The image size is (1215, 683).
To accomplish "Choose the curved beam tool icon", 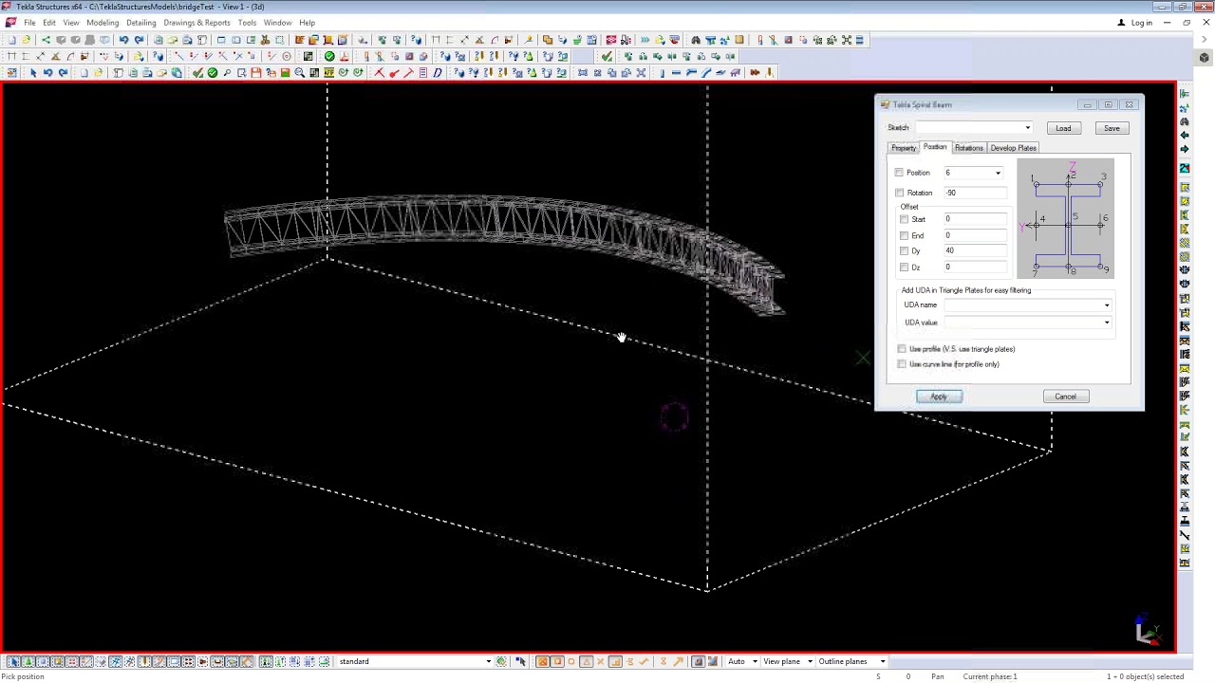I will pos(705,73).
